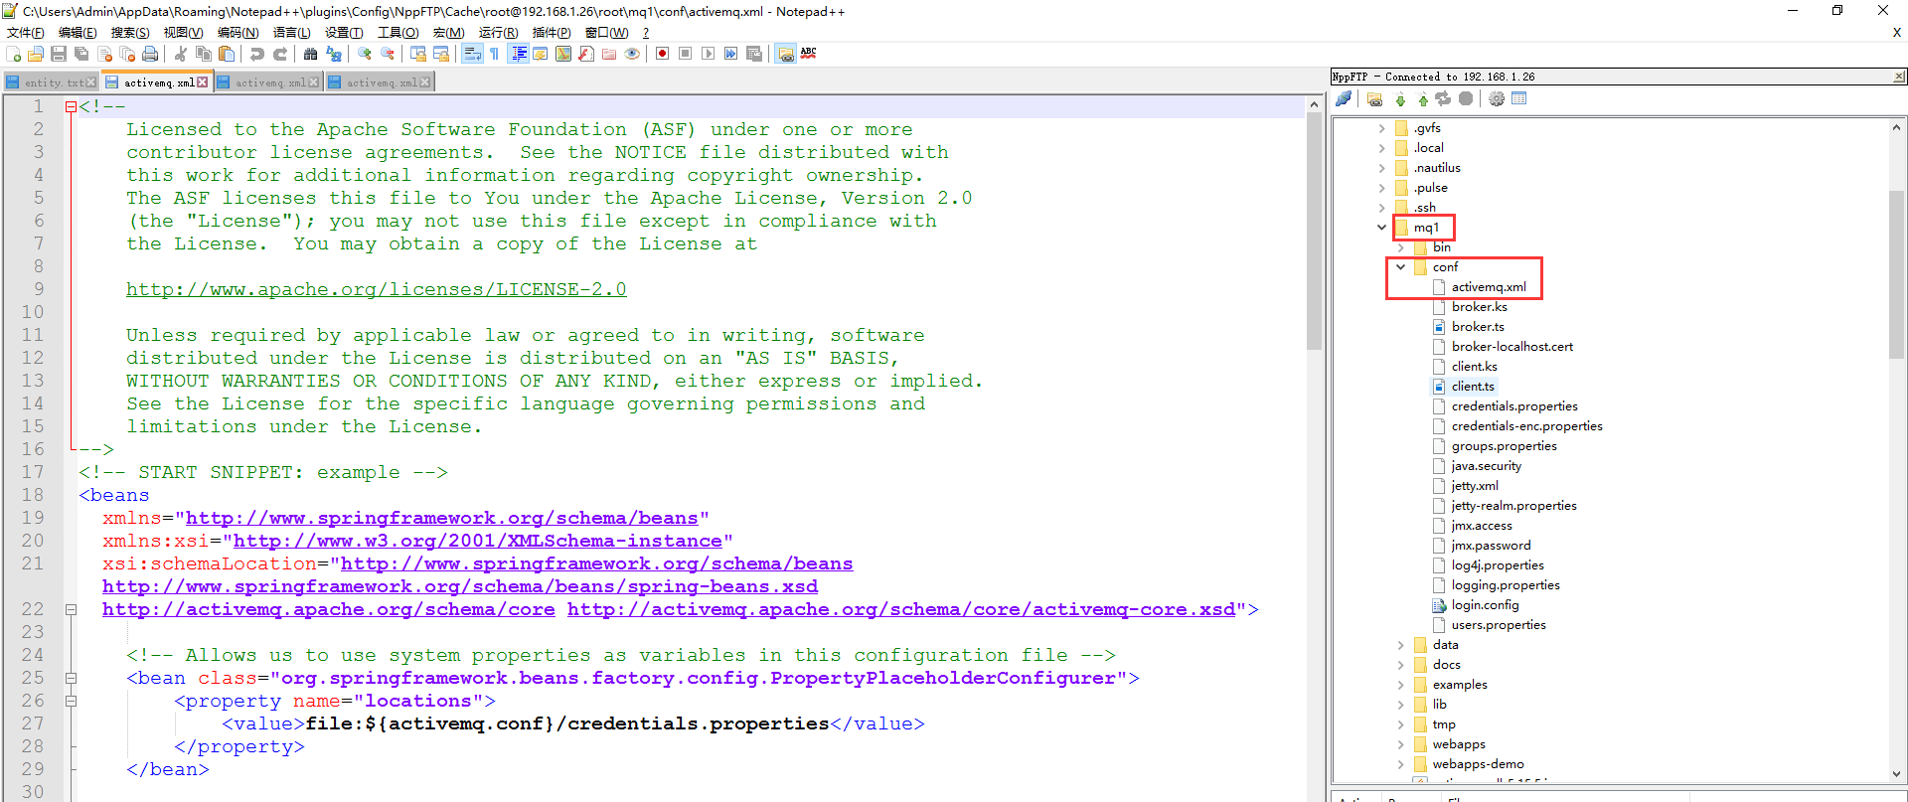Image resolution: width=1908 pixels, height=802 pixels.
Task: Toggle synchronize horizontal scrolling button
Action: [x=441, y=54]
